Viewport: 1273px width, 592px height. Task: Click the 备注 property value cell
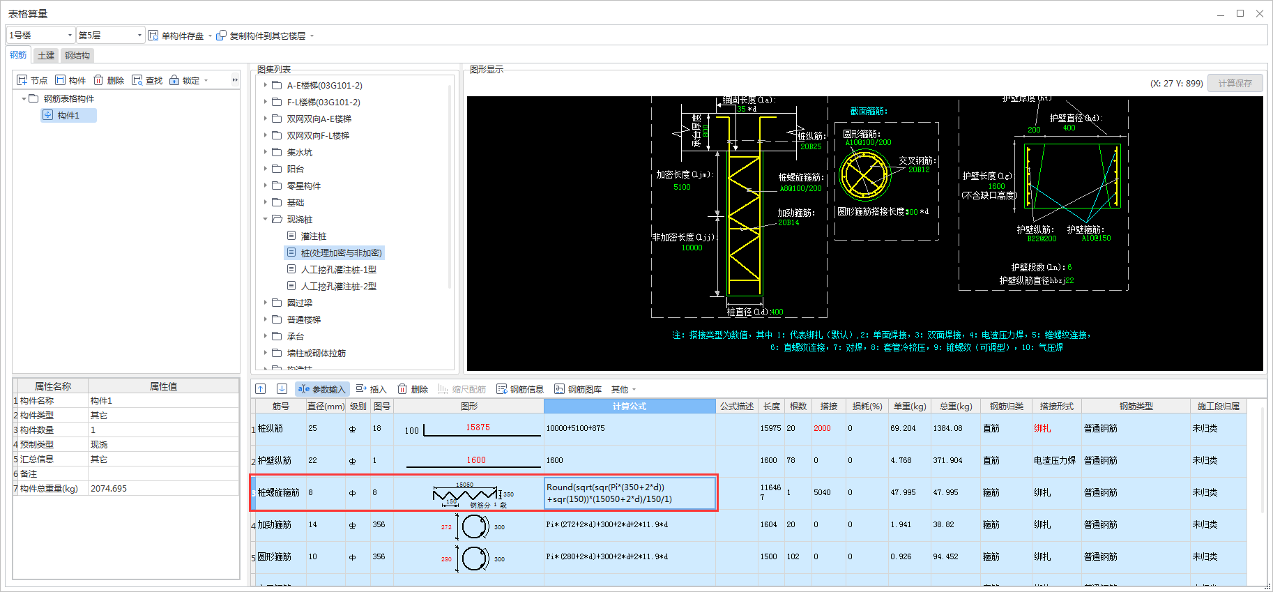coord(163,474)
